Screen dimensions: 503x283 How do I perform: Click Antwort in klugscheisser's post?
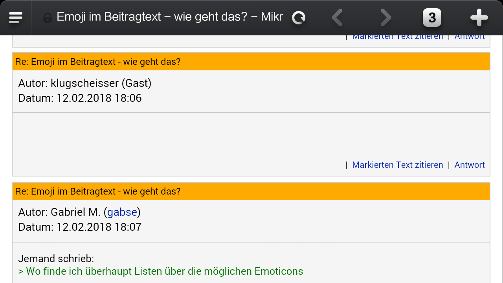tap(470, 165)
